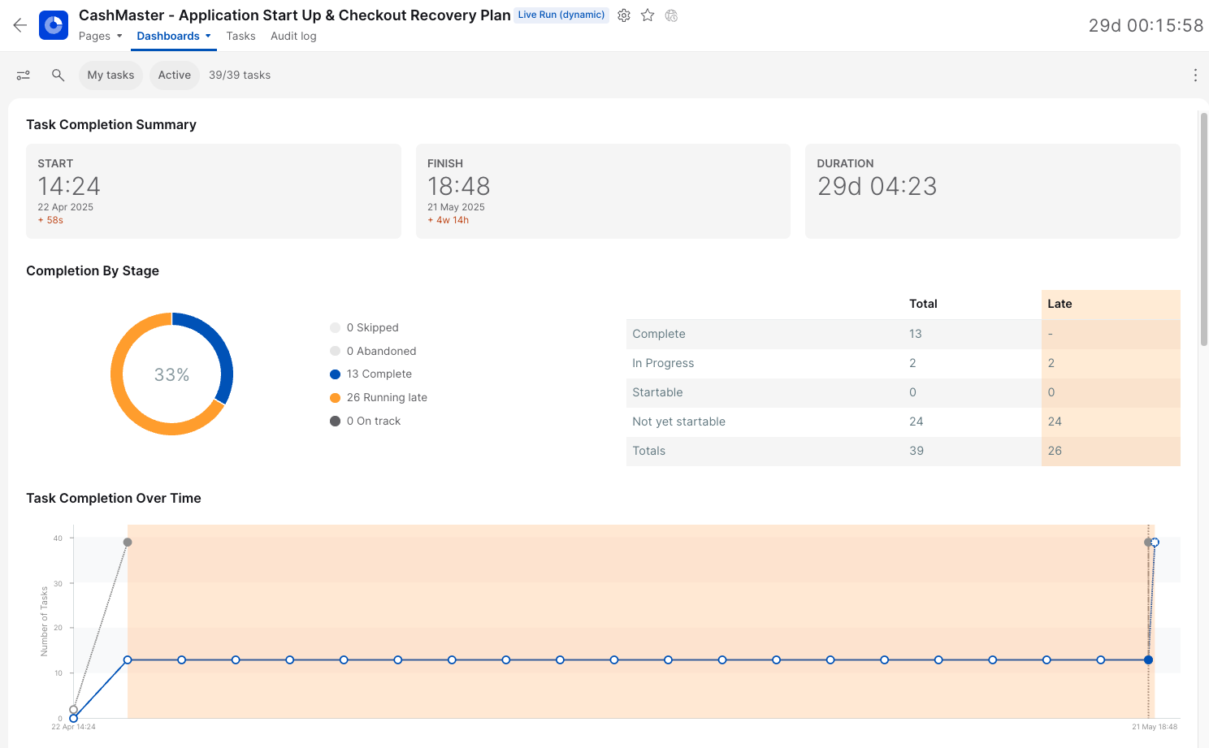Open the three-dot options menu
Image resolution: width=1209 pixels, height=748 pixels.
point(1195,75)
